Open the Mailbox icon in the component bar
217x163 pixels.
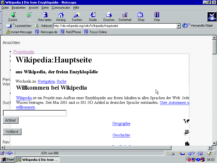tap(182, 153)
